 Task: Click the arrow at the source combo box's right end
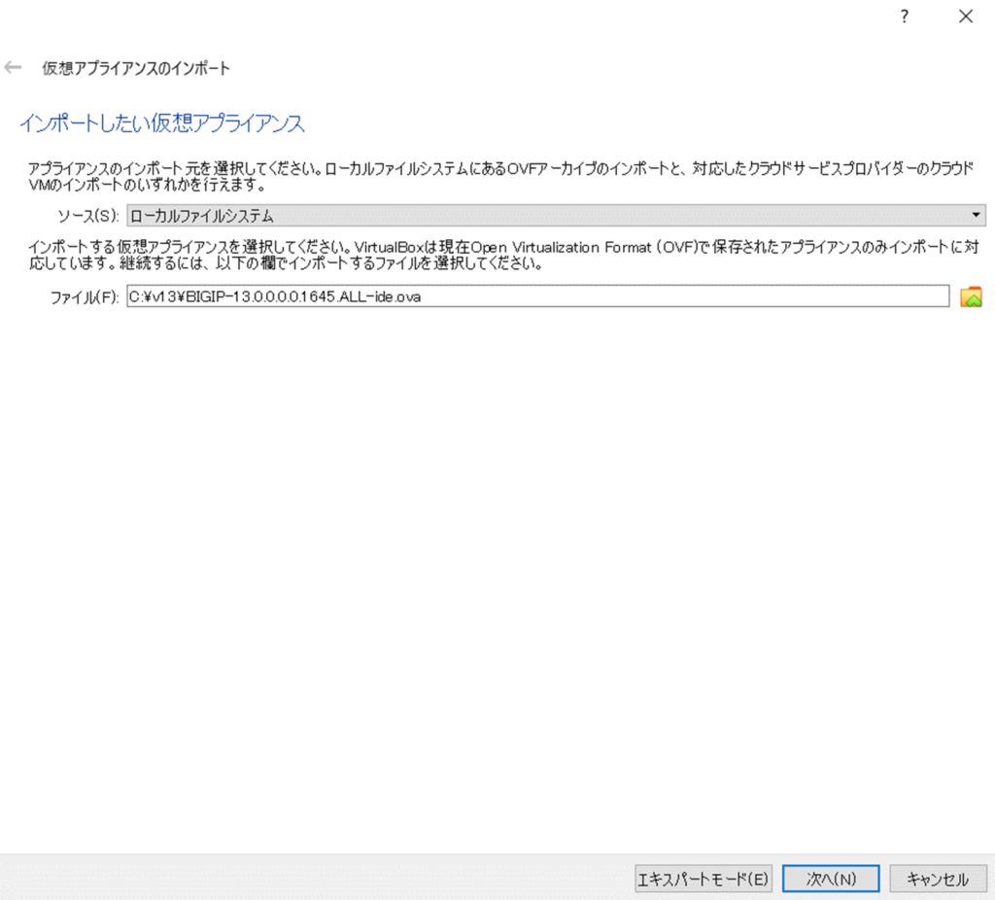click(977, 216)
